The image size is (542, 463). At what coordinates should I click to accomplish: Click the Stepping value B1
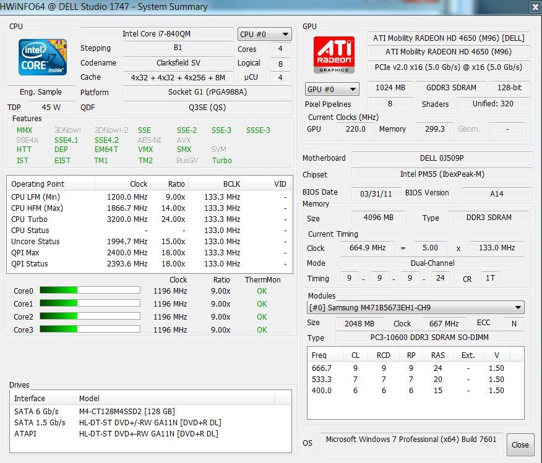pos(178,48)
